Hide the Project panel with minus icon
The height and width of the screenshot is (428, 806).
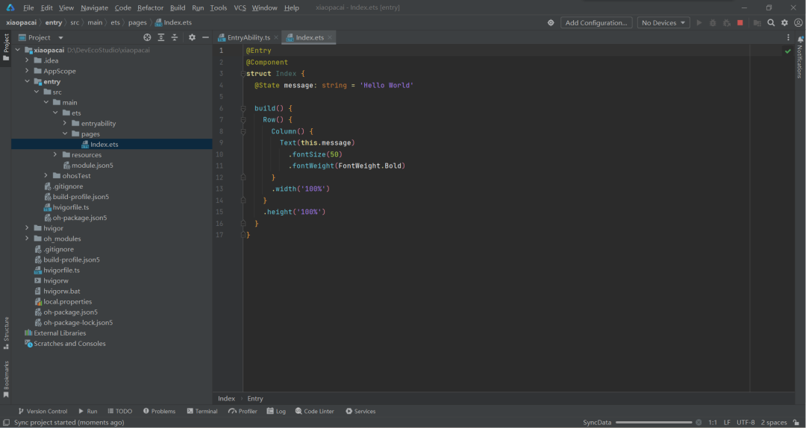[205, 37]
